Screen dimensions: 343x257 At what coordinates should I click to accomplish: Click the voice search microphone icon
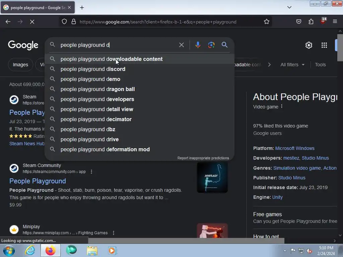click(x=198, y=45)
